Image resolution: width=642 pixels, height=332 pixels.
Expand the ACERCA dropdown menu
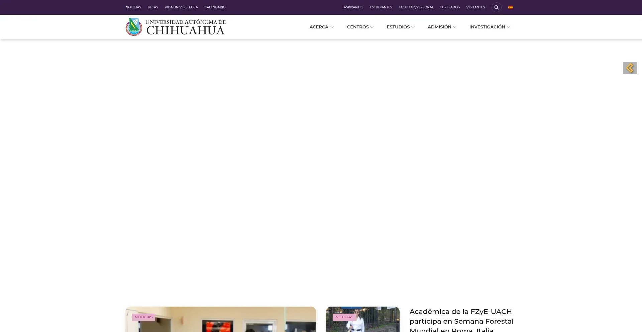[x=321, y=27]
